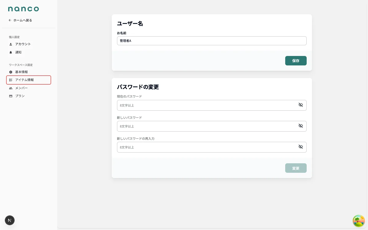The height and width of the screenshot is (230, 368).
Task: Focus the 新しいパスワードの再入力 input field
Action: pos(212,147)
